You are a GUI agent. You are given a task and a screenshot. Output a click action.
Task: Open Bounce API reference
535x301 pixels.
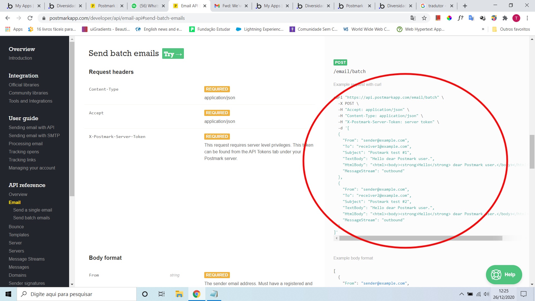pyautogui.click(x=16, y=227)
